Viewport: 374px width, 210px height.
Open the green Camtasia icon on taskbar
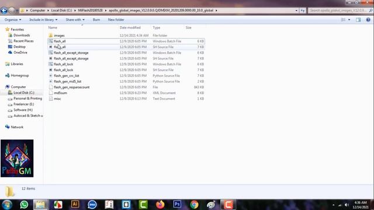(x=143, y=205)
